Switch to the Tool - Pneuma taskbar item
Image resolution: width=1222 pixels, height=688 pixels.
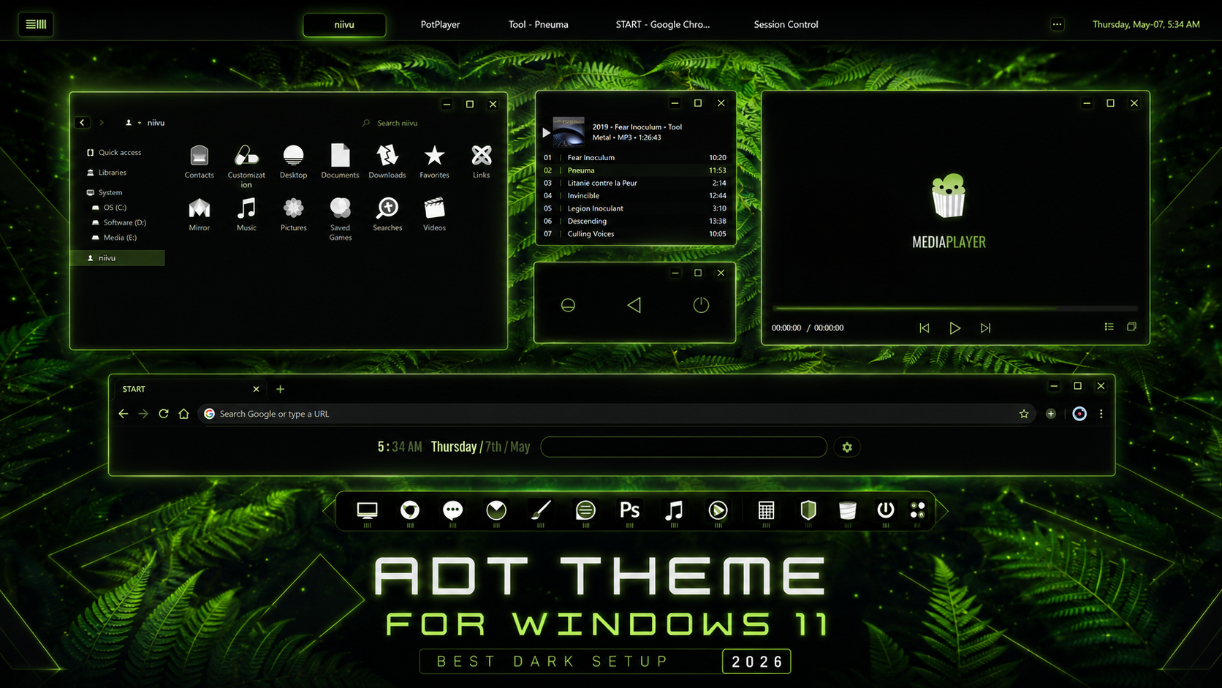point(538,24)
